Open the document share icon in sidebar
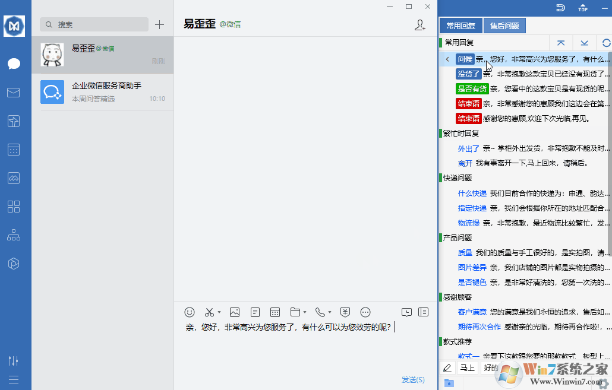 pos(14,121)
